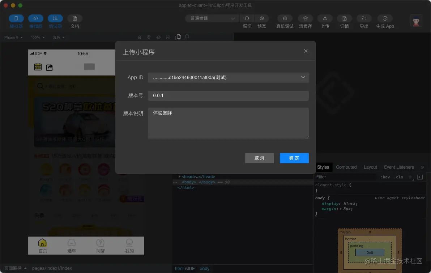Open real device debugging (真机调试)

[285, 18]
